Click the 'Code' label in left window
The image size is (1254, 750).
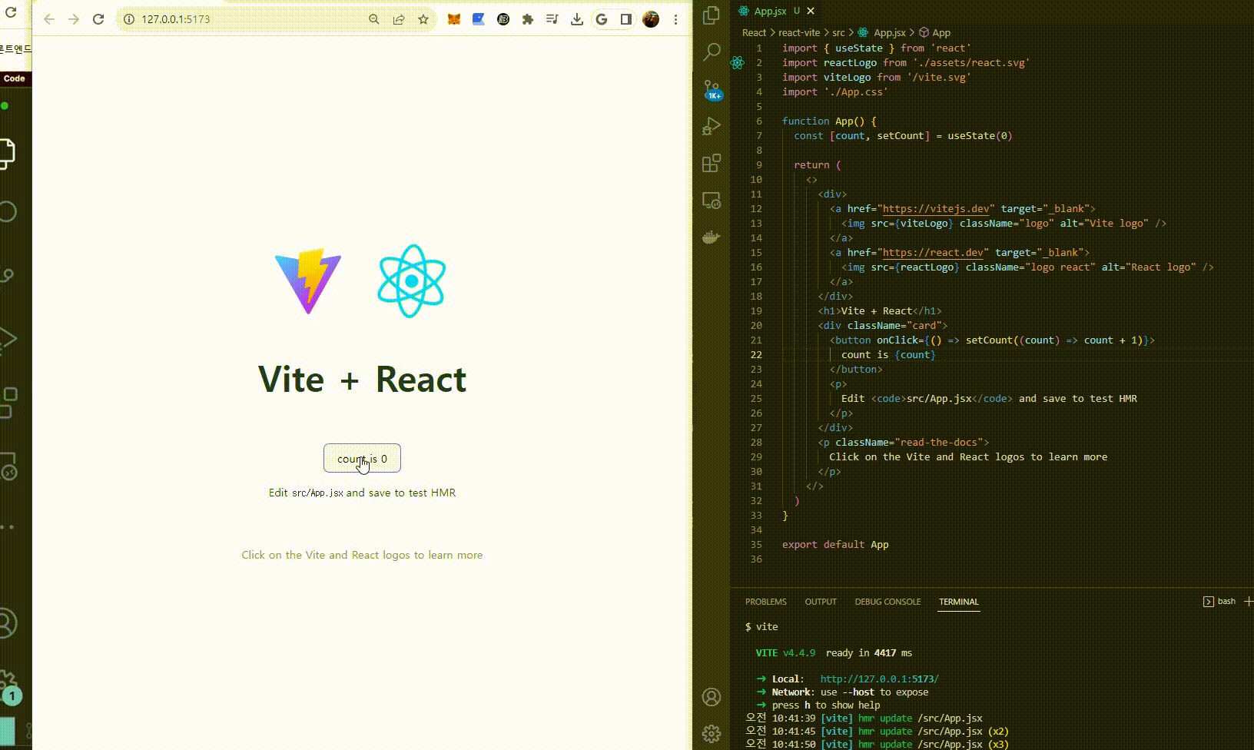14,78
